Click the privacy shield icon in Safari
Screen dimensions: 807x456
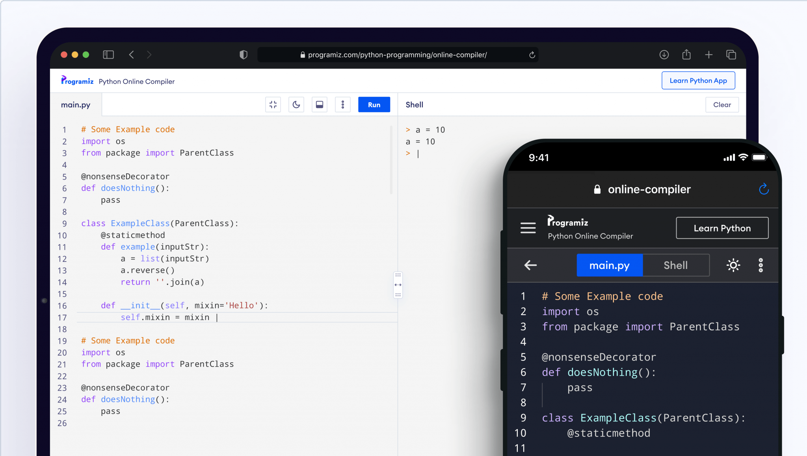(244, 55)
